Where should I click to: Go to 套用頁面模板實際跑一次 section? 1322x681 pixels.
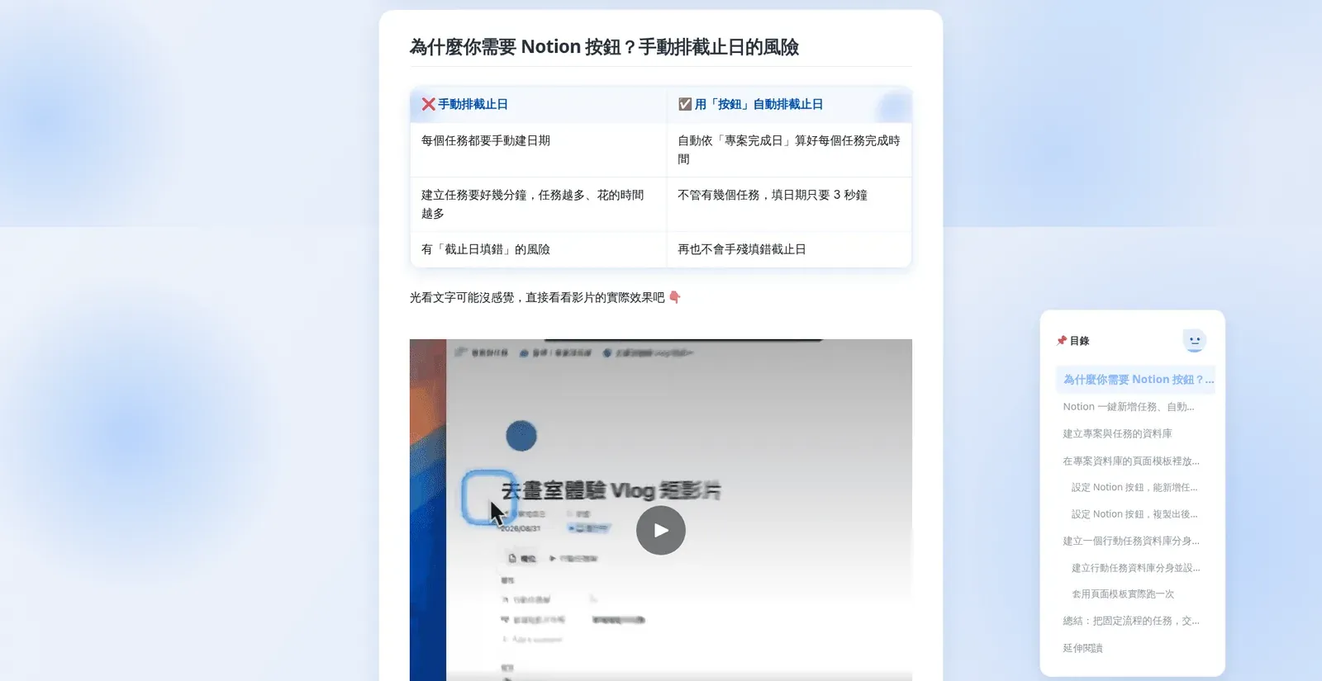pyautogui.click(x=1122, y=594)
